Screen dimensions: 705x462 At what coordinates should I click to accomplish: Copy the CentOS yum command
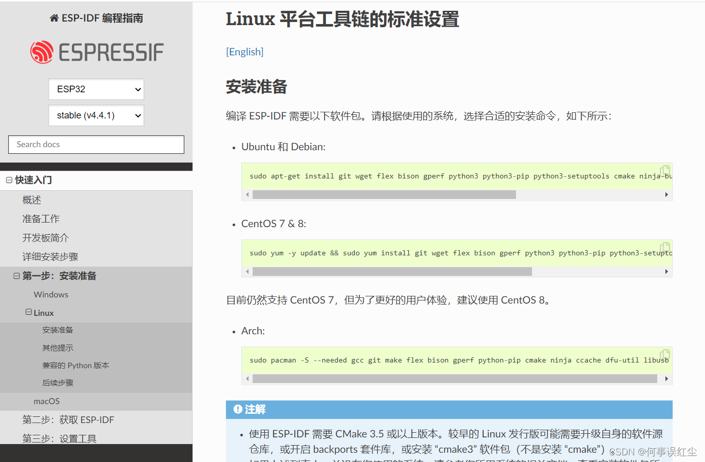(x=665, y=247)
